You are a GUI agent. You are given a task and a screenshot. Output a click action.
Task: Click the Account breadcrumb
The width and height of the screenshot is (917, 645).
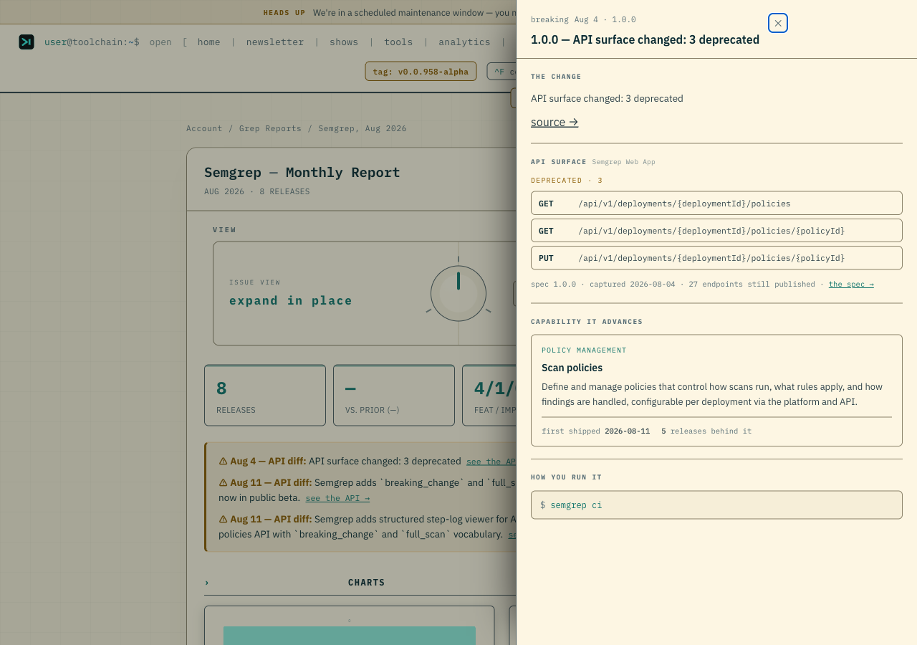(x=204, y=128)
